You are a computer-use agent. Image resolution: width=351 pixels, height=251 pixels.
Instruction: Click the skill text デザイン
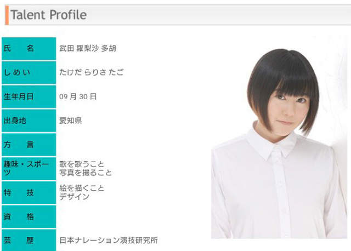[x=75, y=197]
